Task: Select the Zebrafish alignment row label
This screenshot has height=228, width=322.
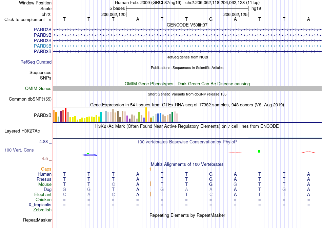Action: (42, 210)
